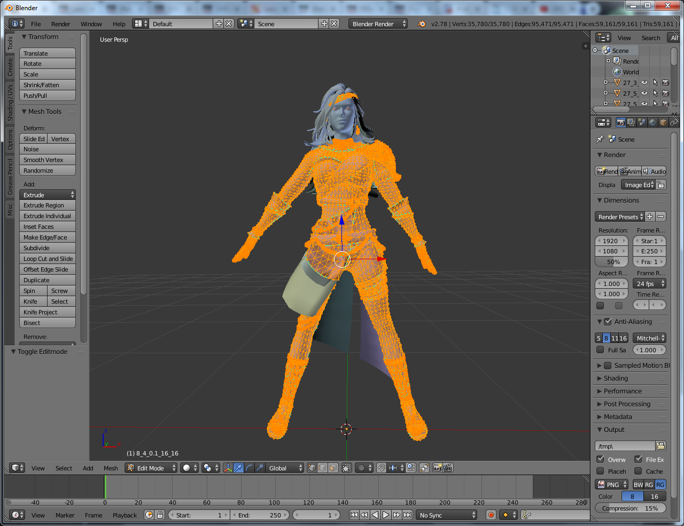
Task: Open the PNG file format dropdown
Action: (x=612, y=484)
